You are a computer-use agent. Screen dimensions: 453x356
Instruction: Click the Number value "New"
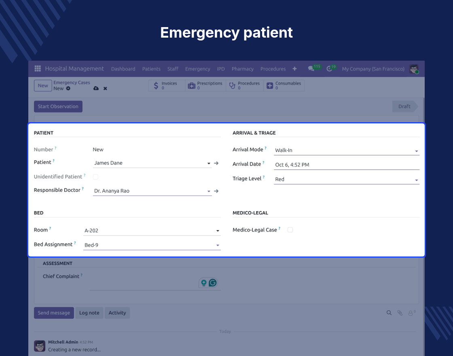tap(98, 149)
